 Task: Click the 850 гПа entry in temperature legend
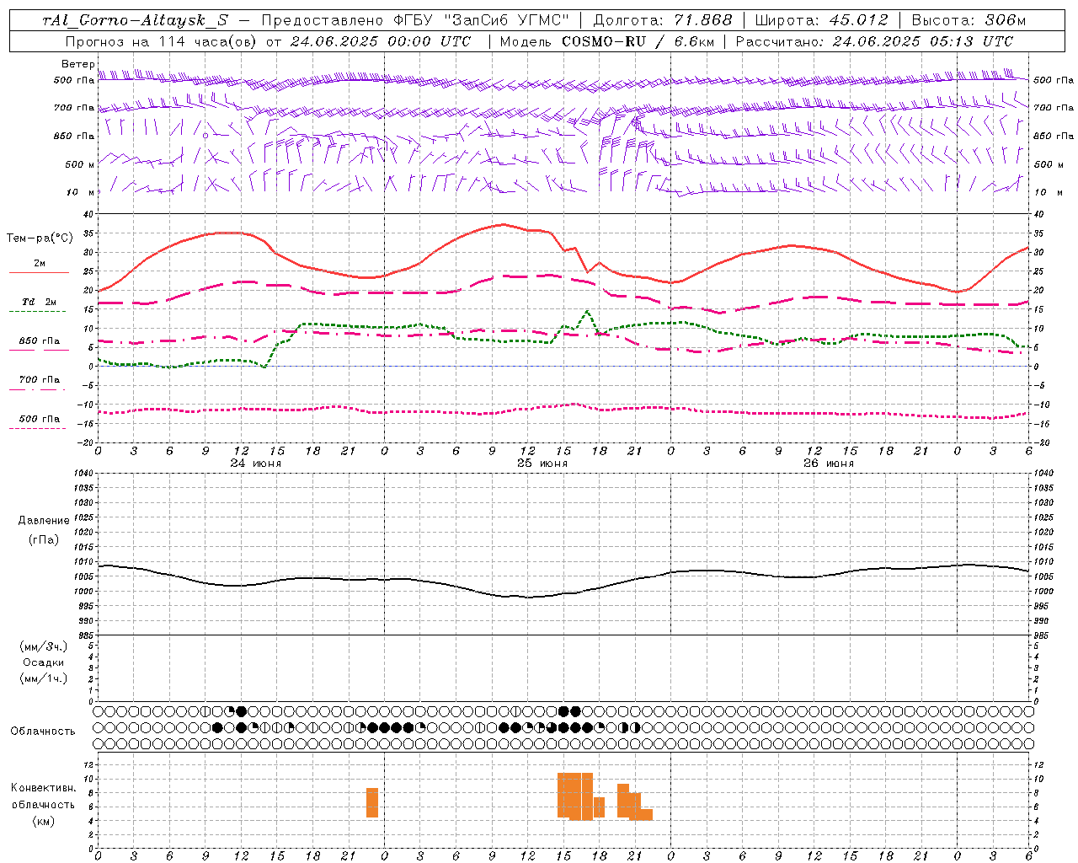[x=39, y=341]
